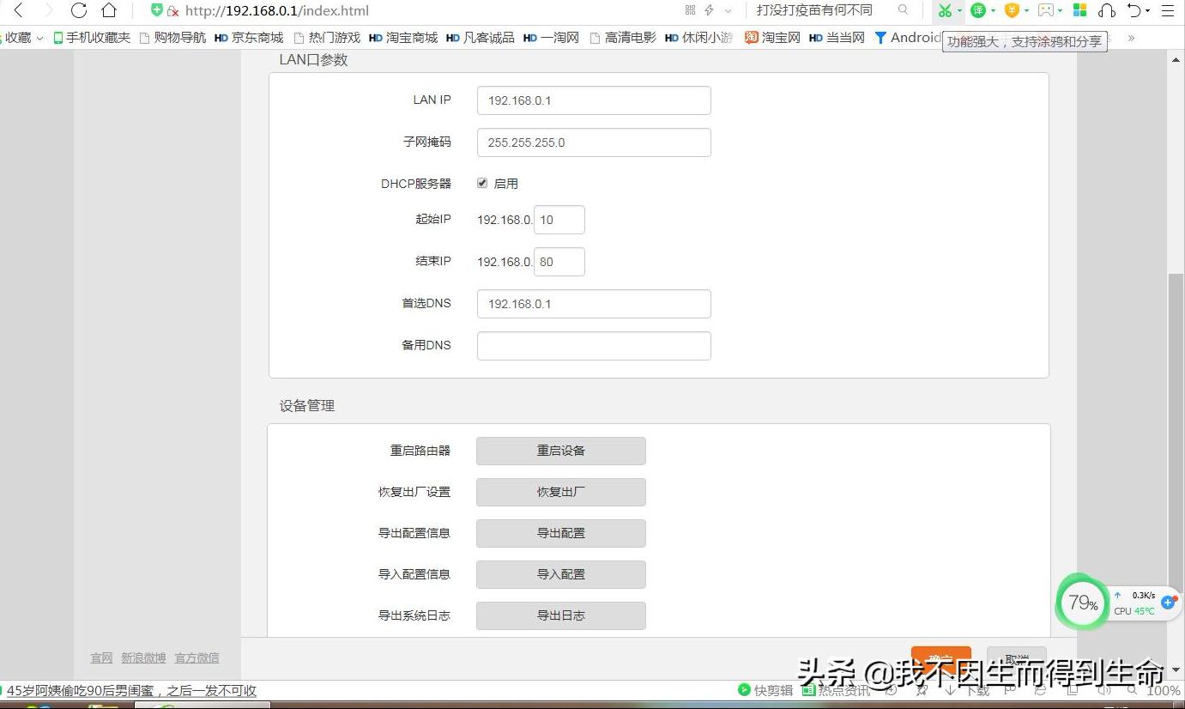Screen dimensions: 1185x709
Task: Open the browser hamburger menu
Action: point(1168,10)
